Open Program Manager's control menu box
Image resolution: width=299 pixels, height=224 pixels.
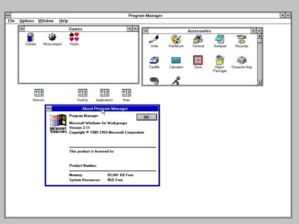coord(8,16)
